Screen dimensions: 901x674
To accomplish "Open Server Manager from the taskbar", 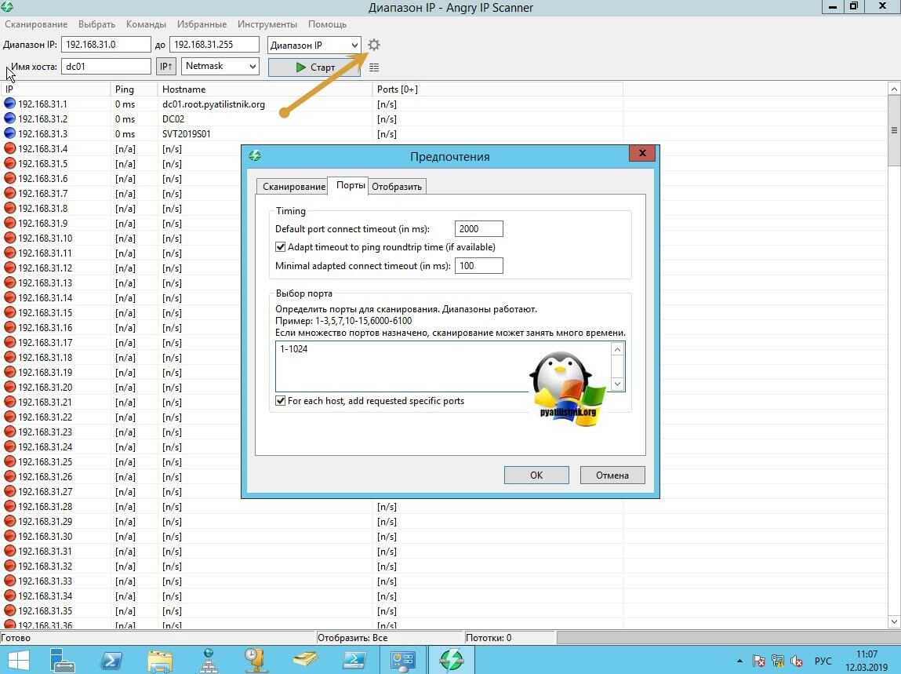I will (x=63, y=659).
